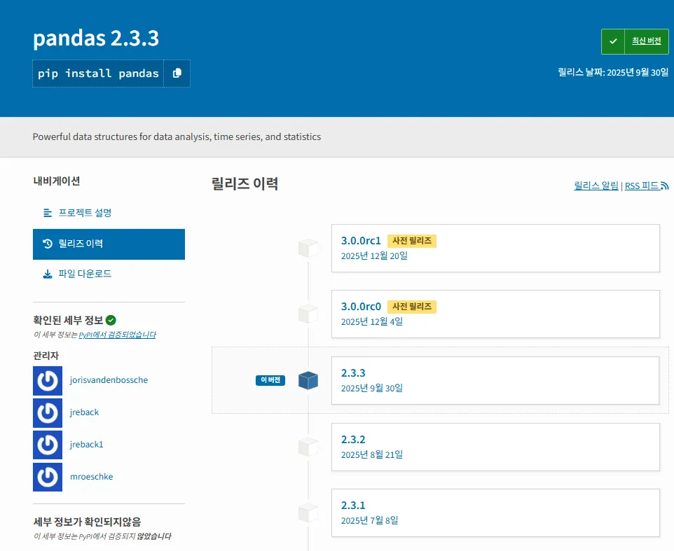Screen dimensions: 674x551
Task: Click the 세부 정보가 확인되지않음 heading
Action: tap(87, 522)
